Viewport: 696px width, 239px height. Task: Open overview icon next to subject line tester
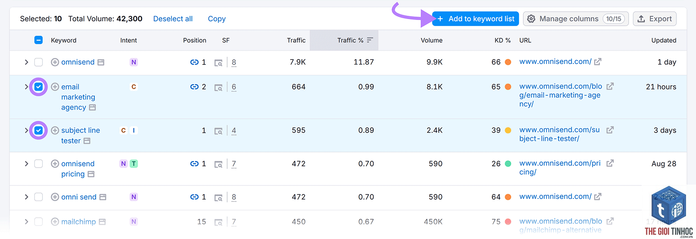[87, 141]
